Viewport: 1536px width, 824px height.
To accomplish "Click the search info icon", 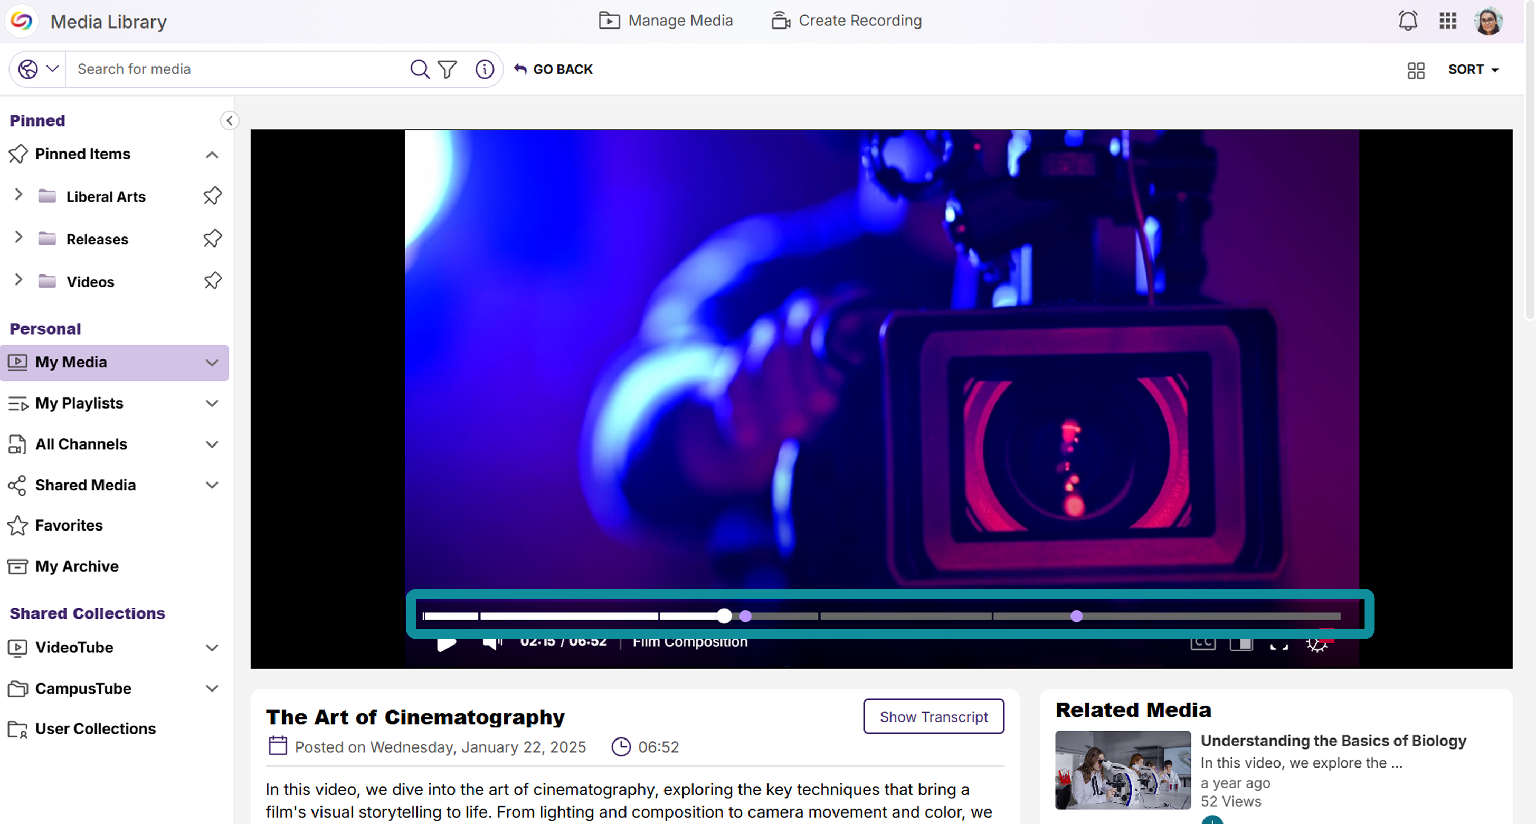I will 485,69.
